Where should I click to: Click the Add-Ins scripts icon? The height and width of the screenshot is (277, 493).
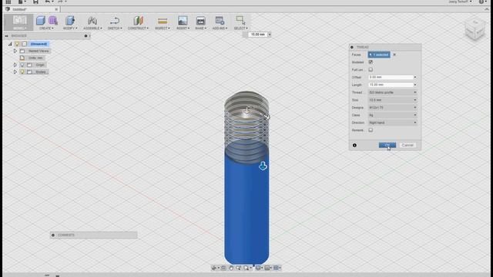tap(220, 21)
